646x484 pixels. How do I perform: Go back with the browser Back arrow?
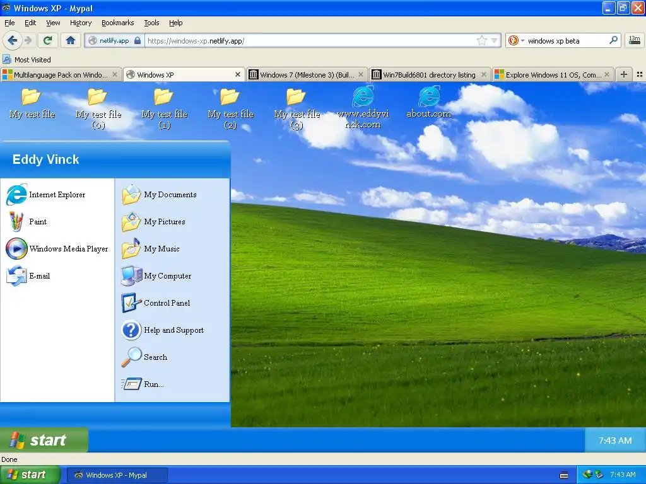tap(12, 40)
